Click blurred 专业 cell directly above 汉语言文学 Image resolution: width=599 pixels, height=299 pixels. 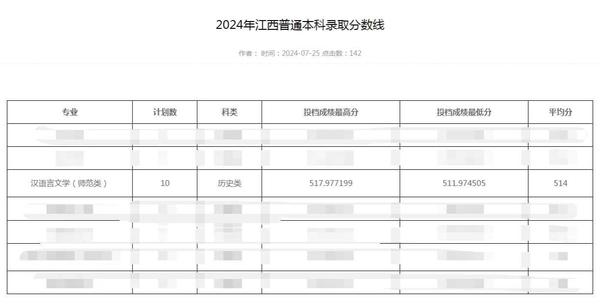(x=70, y=158)
